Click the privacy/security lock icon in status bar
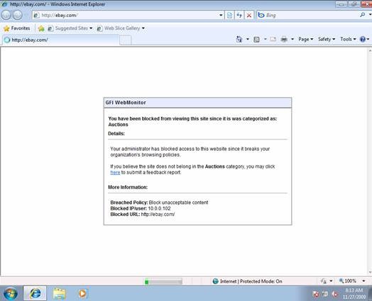The width and height of the screenshot is (372, 301). pos(324,281)
